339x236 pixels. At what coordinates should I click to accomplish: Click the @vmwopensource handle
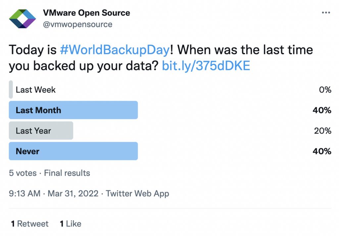(x=78, y=24)
